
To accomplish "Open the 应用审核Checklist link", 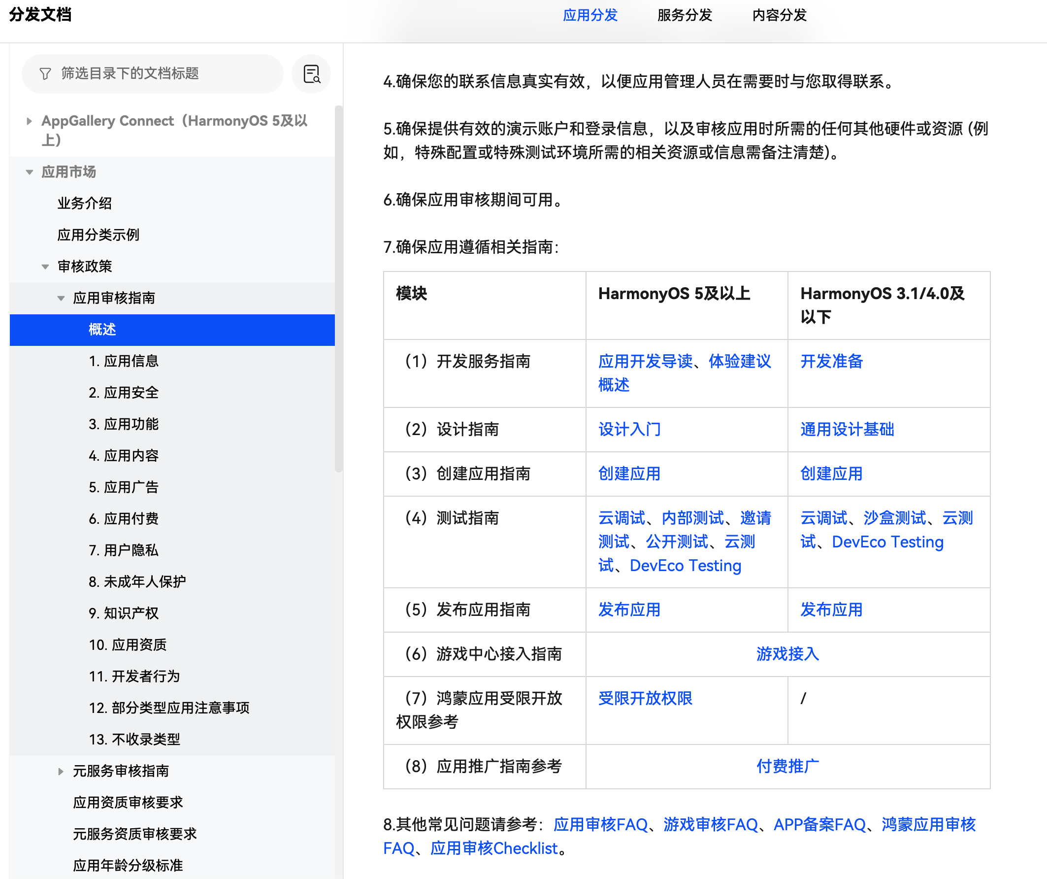I will (x=493, y=848).
